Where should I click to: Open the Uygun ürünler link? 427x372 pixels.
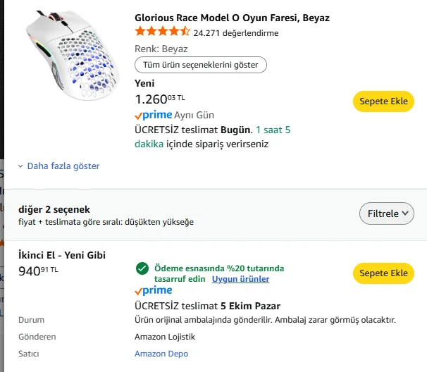240,279
